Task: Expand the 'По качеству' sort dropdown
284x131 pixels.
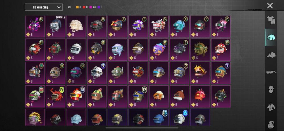Action: (44, 7)
